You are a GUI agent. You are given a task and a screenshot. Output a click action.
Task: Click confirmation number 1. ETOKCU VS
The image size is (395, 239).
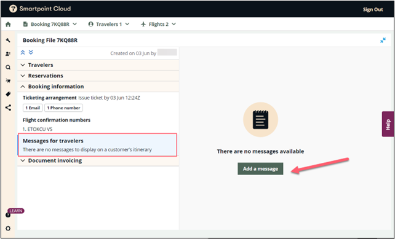click(x=38, y=129)
